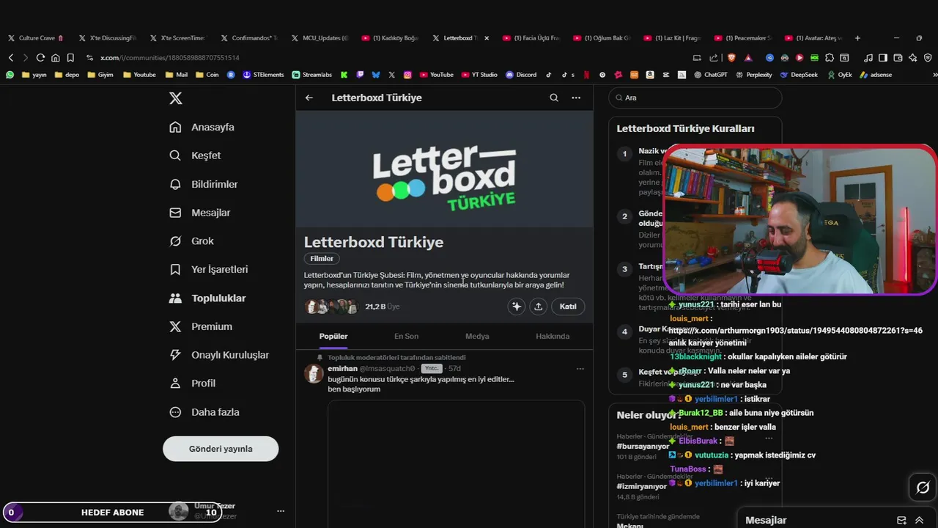Click the Ara search field
This screenshot has width=938, height=528.
[x=695, y=98]
